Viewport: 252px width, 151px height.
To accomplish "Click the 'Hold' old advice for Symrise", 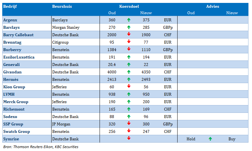I will coord(191,139).
